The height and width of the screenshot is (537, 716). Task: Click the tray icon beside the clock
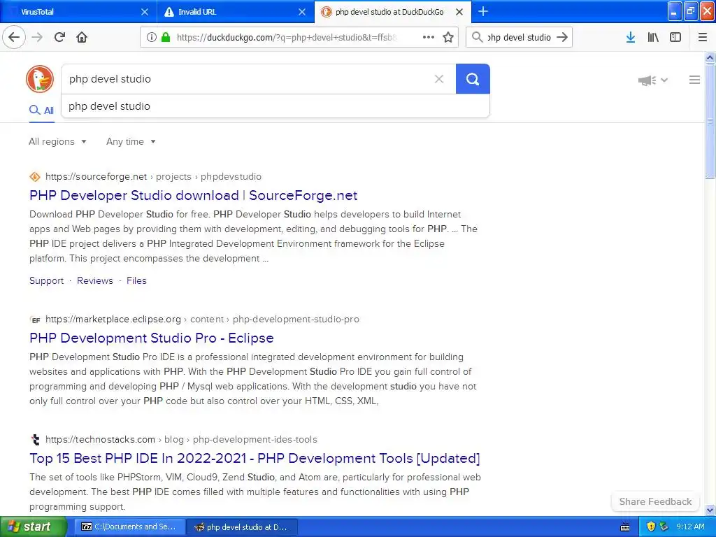click(x=664, y=527)
